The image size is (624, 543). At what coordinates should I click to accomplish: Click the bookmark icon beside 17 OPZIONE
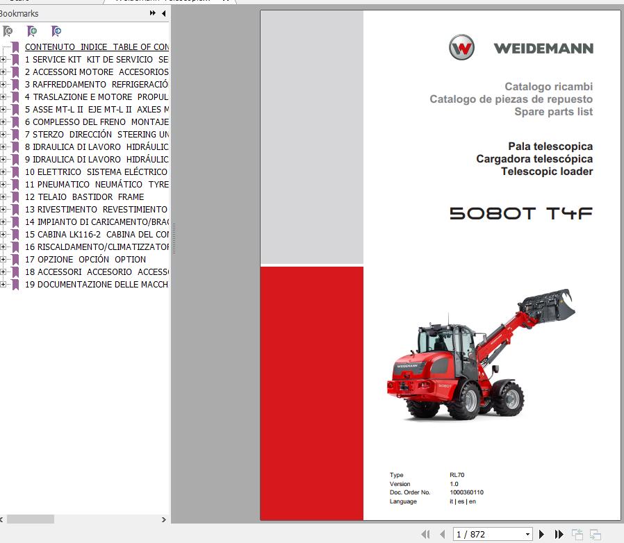point(15,260)
